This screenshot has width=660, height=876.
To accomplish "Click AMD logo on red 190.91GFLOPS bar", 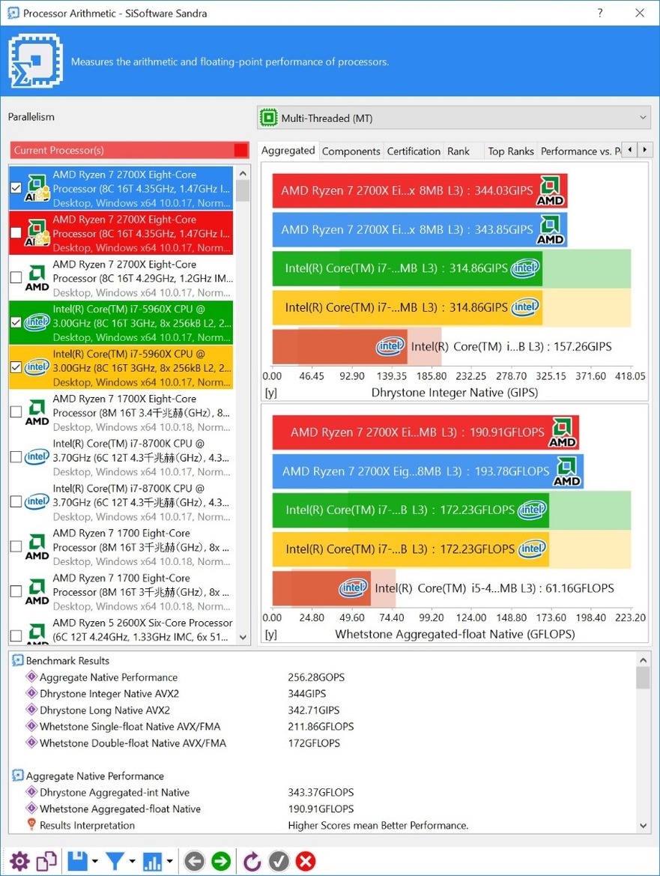I will pos(563,432).
